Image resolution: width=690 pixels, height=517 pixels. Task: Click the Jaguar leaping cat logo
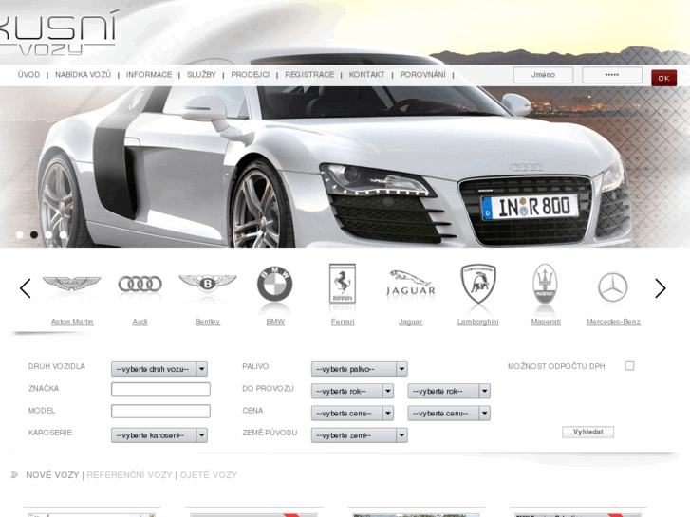pyautogui.click(x=411, y=284)
